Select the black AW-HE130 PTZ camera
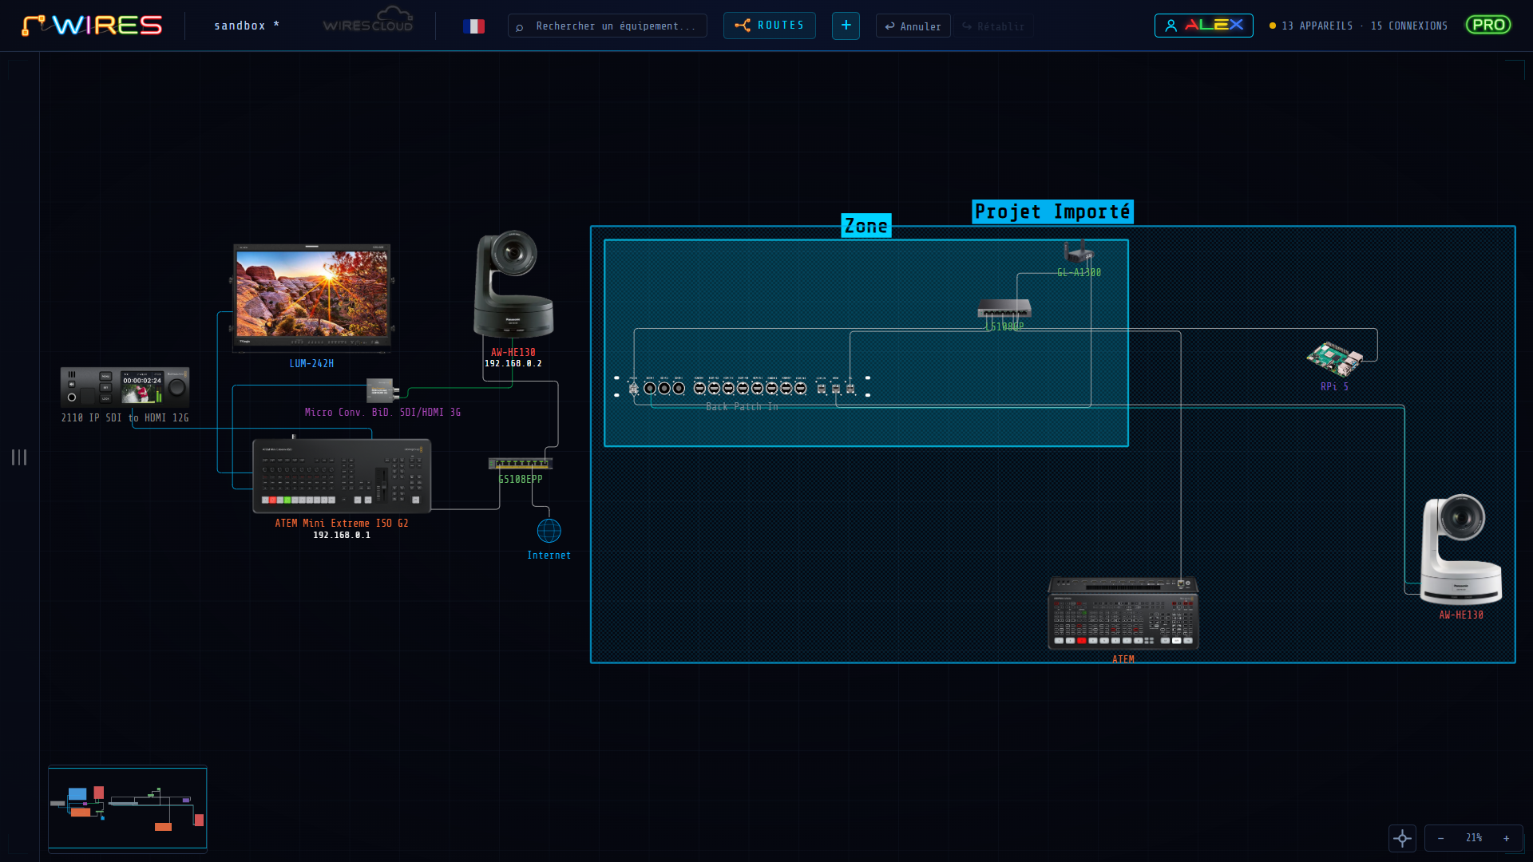 click(513, 285)
